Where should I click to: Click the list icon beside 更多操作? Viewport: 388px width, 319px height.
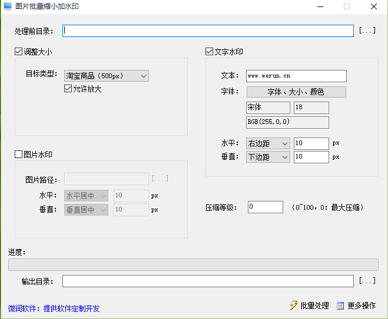click(x=340, y=306)
